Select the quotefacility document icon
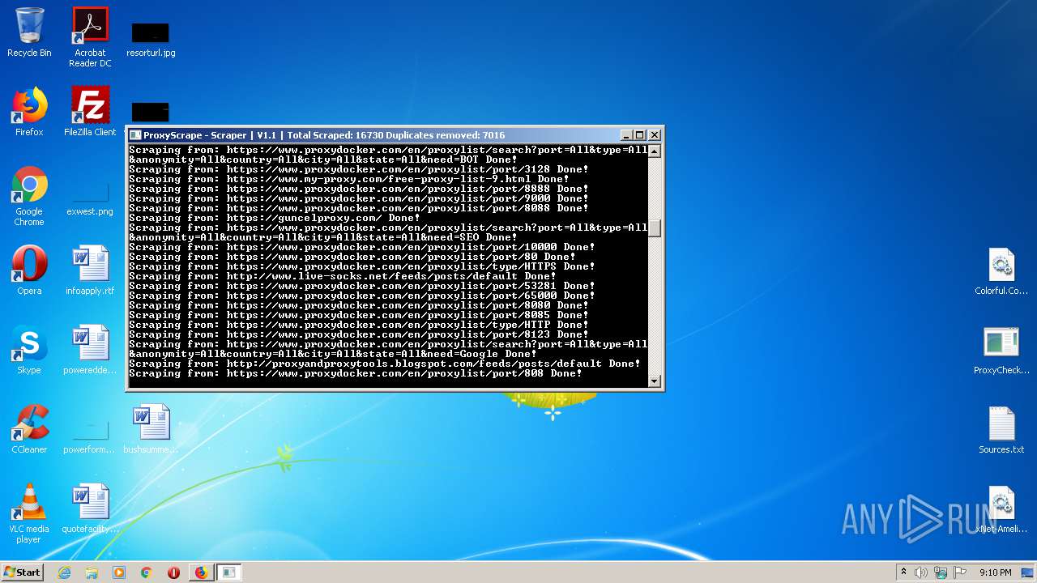 coord(90,509)
